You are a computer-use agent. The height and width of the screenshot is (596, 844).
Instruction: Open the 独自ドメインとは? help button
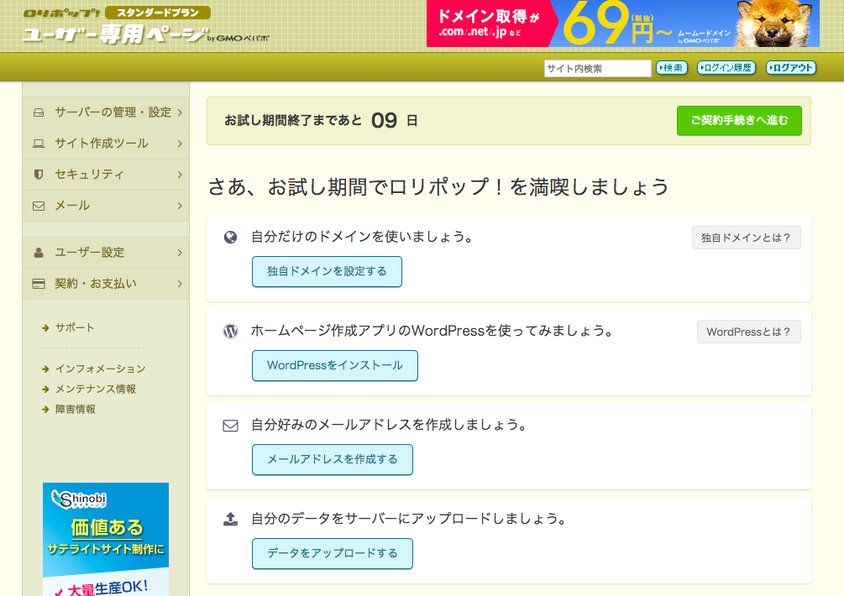coord(746,238)
